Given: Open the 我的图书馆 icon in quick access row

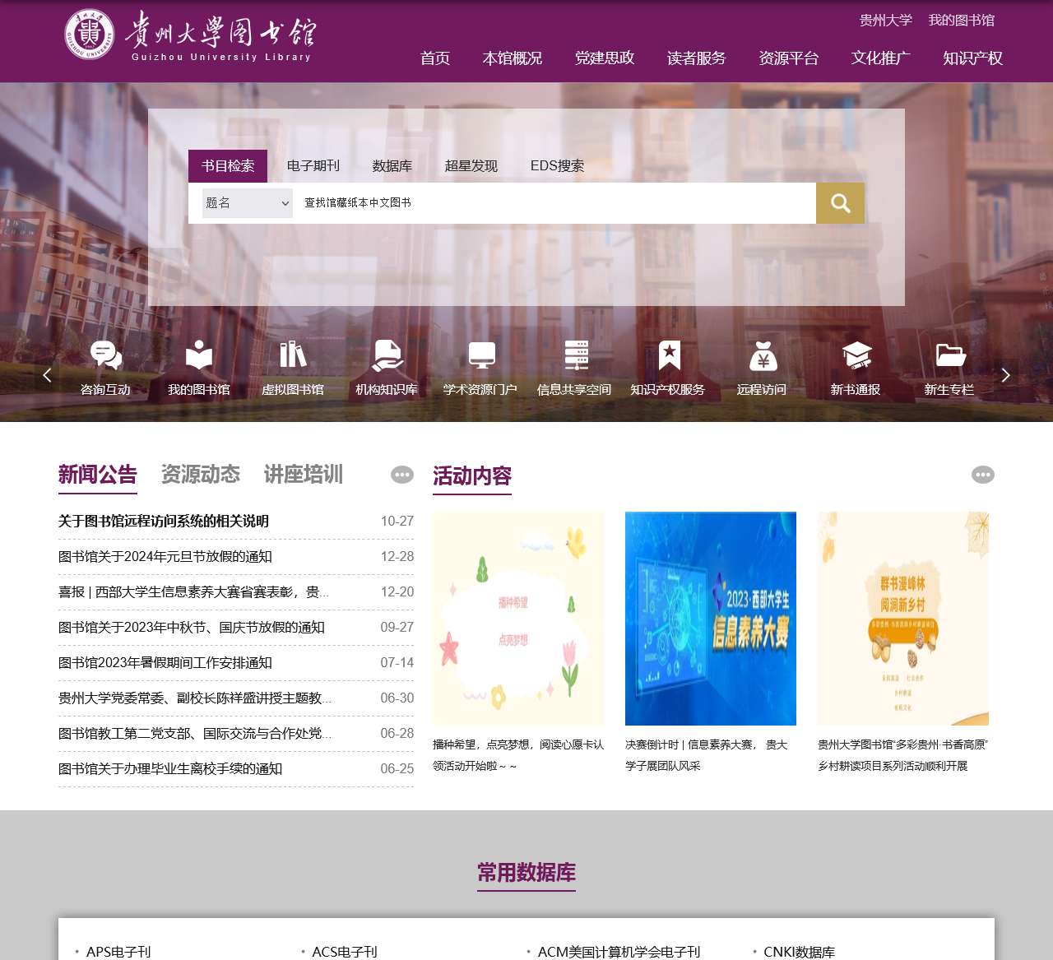Looking at the screenshot, I should pyautogui.click(x=198, y=366).
